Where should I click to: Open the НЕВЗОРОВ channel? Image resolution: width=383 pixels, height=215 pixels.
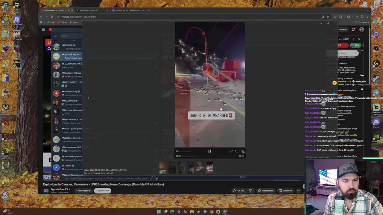pos(67,102)
